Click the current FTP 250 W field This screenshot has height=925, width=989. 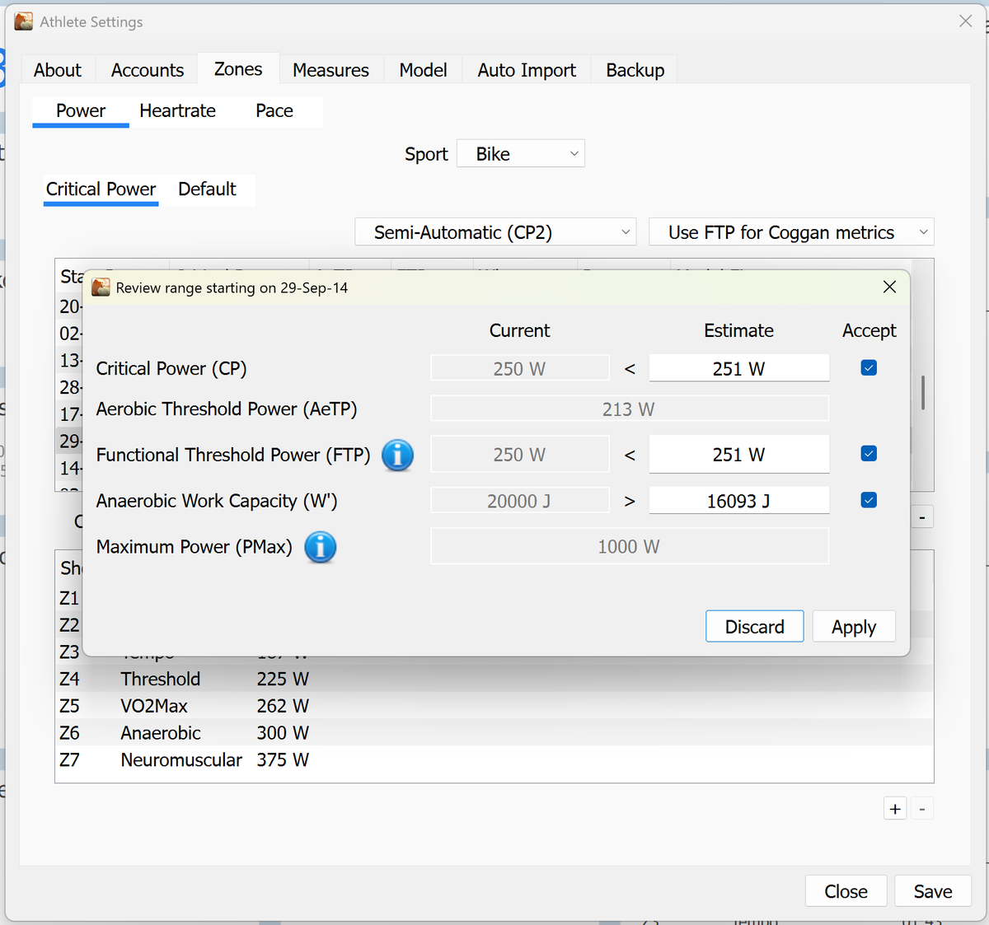pyautogui.click(x=520, y=454)
